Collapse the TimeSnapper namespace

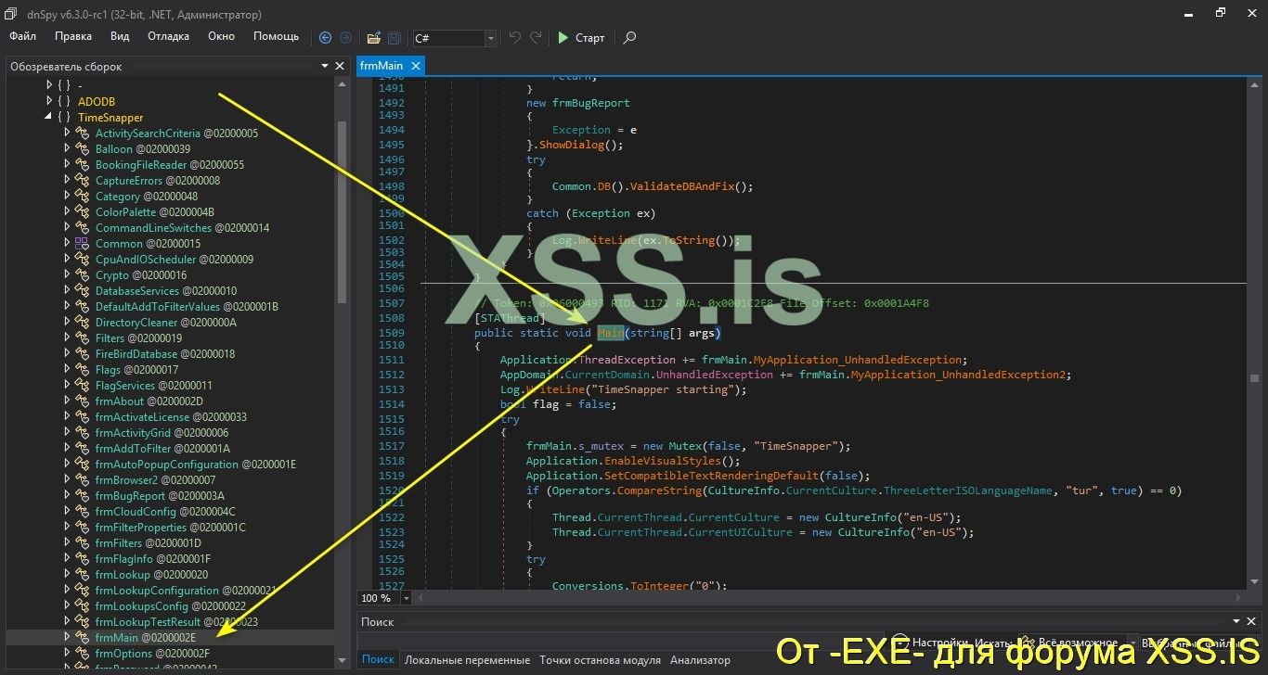click(49, 118)
